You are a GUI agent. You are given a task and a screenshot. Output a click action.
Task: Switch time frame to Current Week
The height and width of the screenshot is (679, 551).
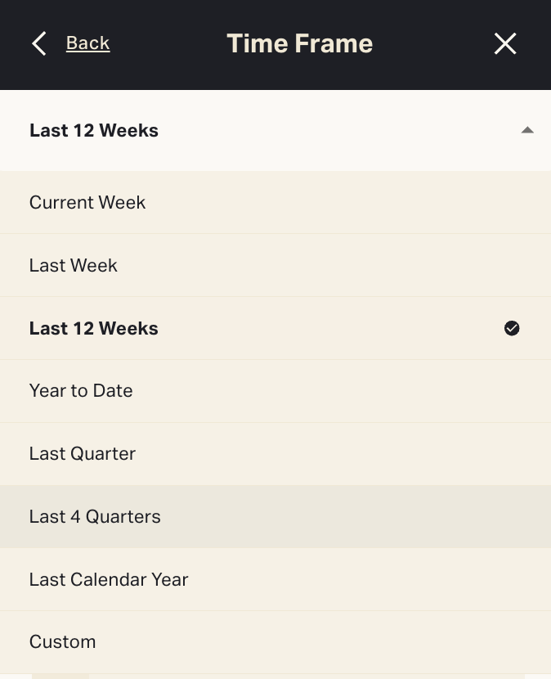coord(87,203)
